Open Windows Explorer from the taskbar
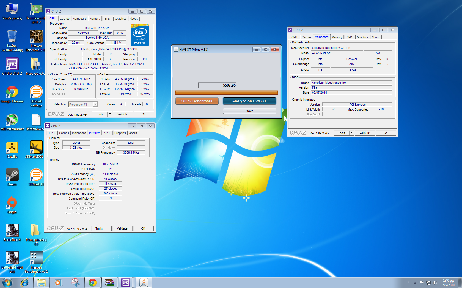This screenshot has height=288, width=462. coord(41,283)
